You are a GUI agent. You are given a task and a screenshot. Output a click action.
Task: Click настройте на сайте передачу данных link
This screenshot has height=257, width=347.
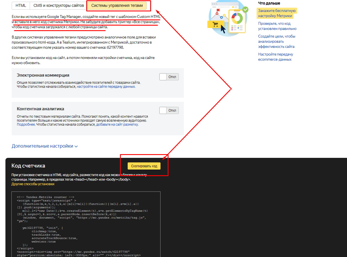(106, 87)
